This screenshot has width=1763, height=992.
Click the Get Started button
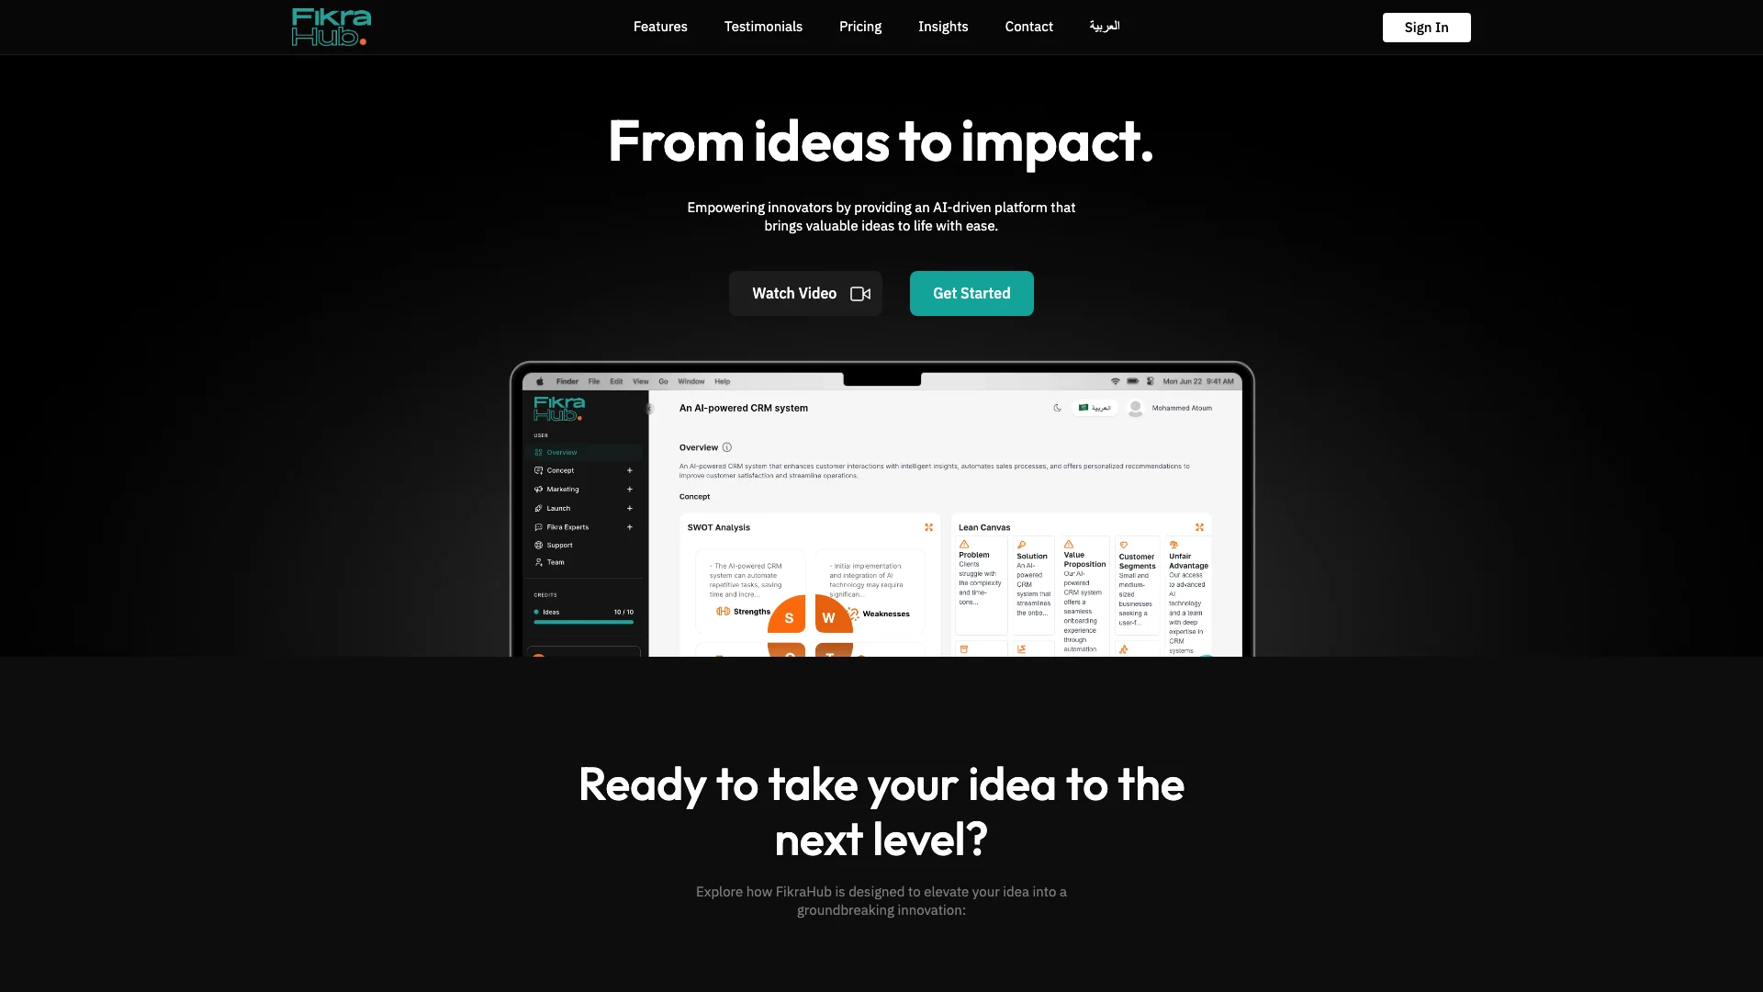[x=971, y=293]
